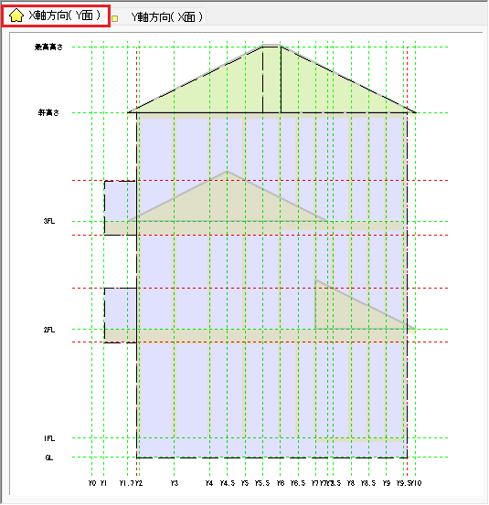
Task: Select the Y6 axis label
Action: (281, 483)
